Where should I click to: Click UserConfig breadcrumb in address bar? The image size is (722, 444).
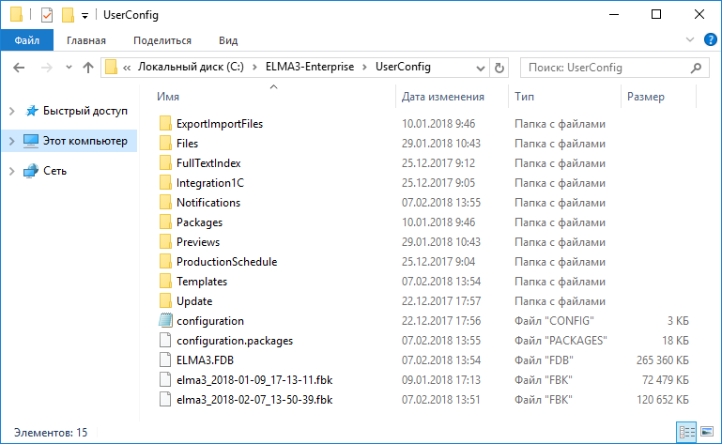click(x=403, y=67)
